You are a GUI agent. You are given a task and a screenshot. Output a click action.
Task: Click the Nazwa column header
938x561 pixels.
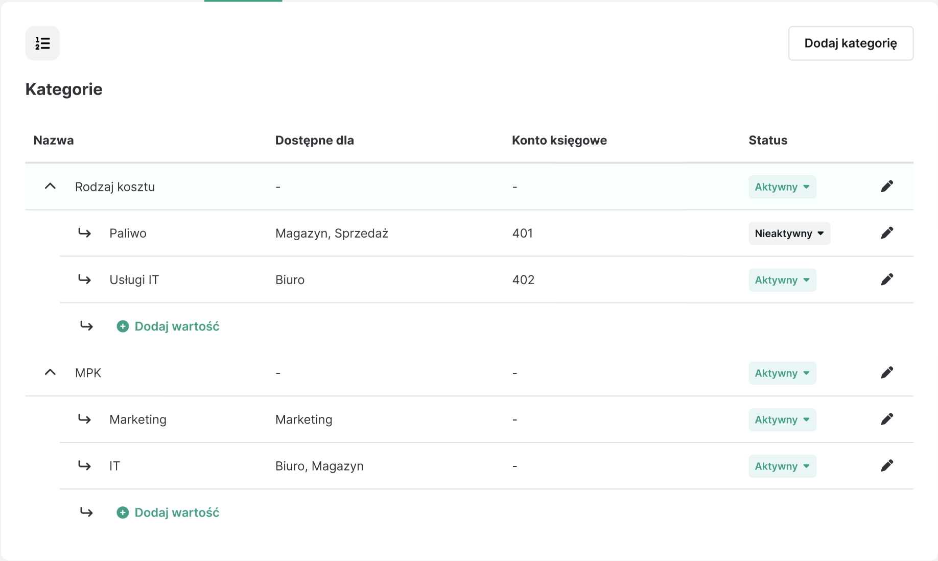point(54,141)
